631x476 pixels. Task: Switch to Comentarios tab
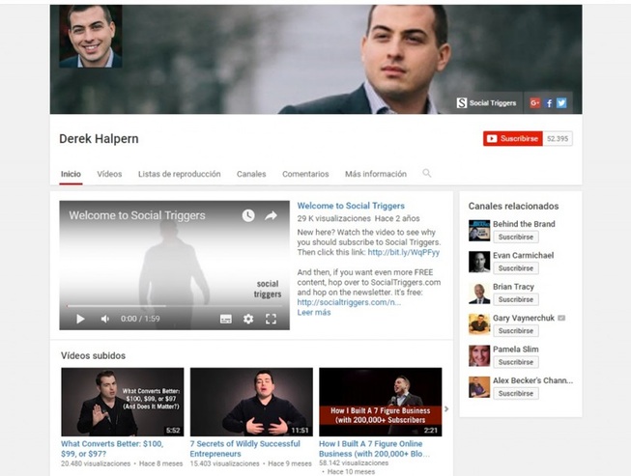[x=305, y=174]
